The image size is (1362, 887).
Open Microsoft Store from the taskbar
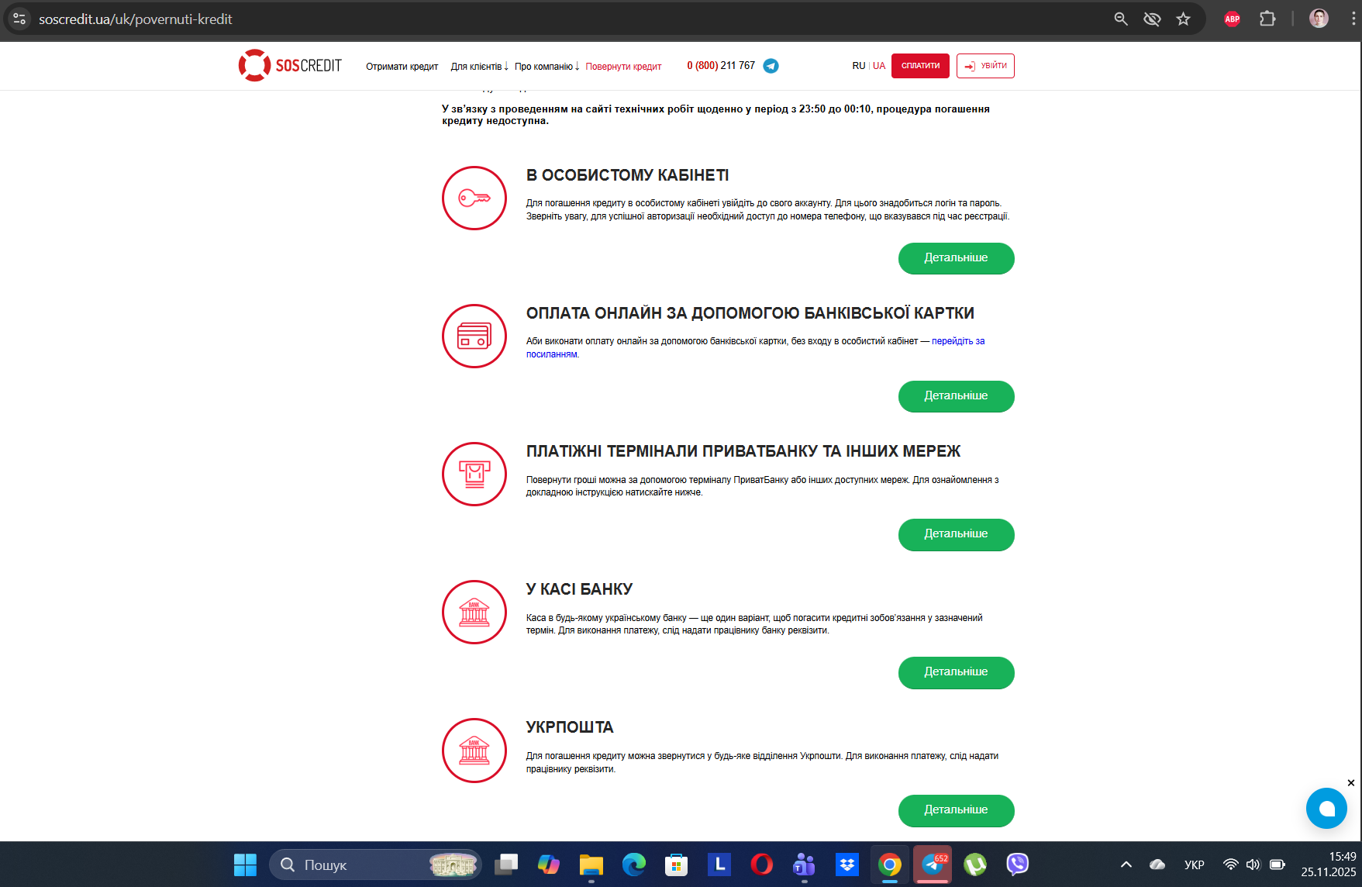click(x=677, y=865)
